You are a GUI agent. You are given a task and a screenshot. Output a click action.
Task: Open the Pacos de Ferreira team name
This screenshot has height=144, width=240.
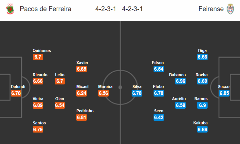pyautogui.click(x=46, y=9)
